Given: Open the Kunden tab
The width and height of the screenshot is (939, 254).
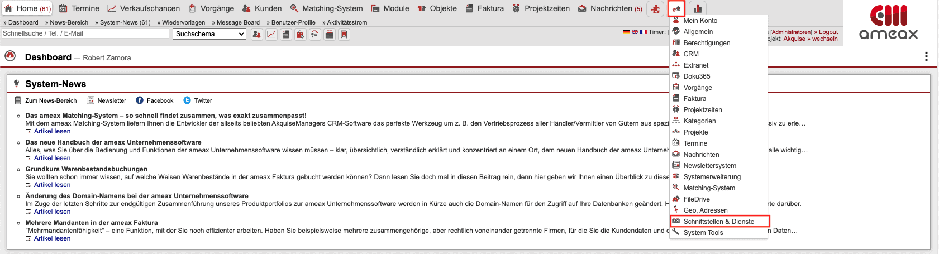Looking at the screenshot, I should [x=262, y=8].
